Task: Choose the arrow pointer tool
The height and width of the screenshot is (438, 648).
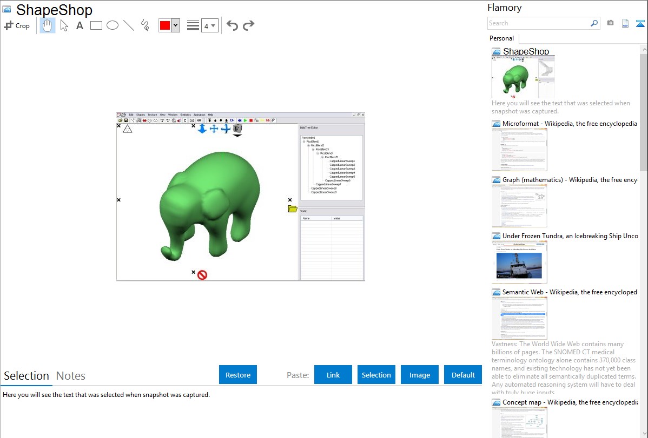Action: [x=64, y=25]
